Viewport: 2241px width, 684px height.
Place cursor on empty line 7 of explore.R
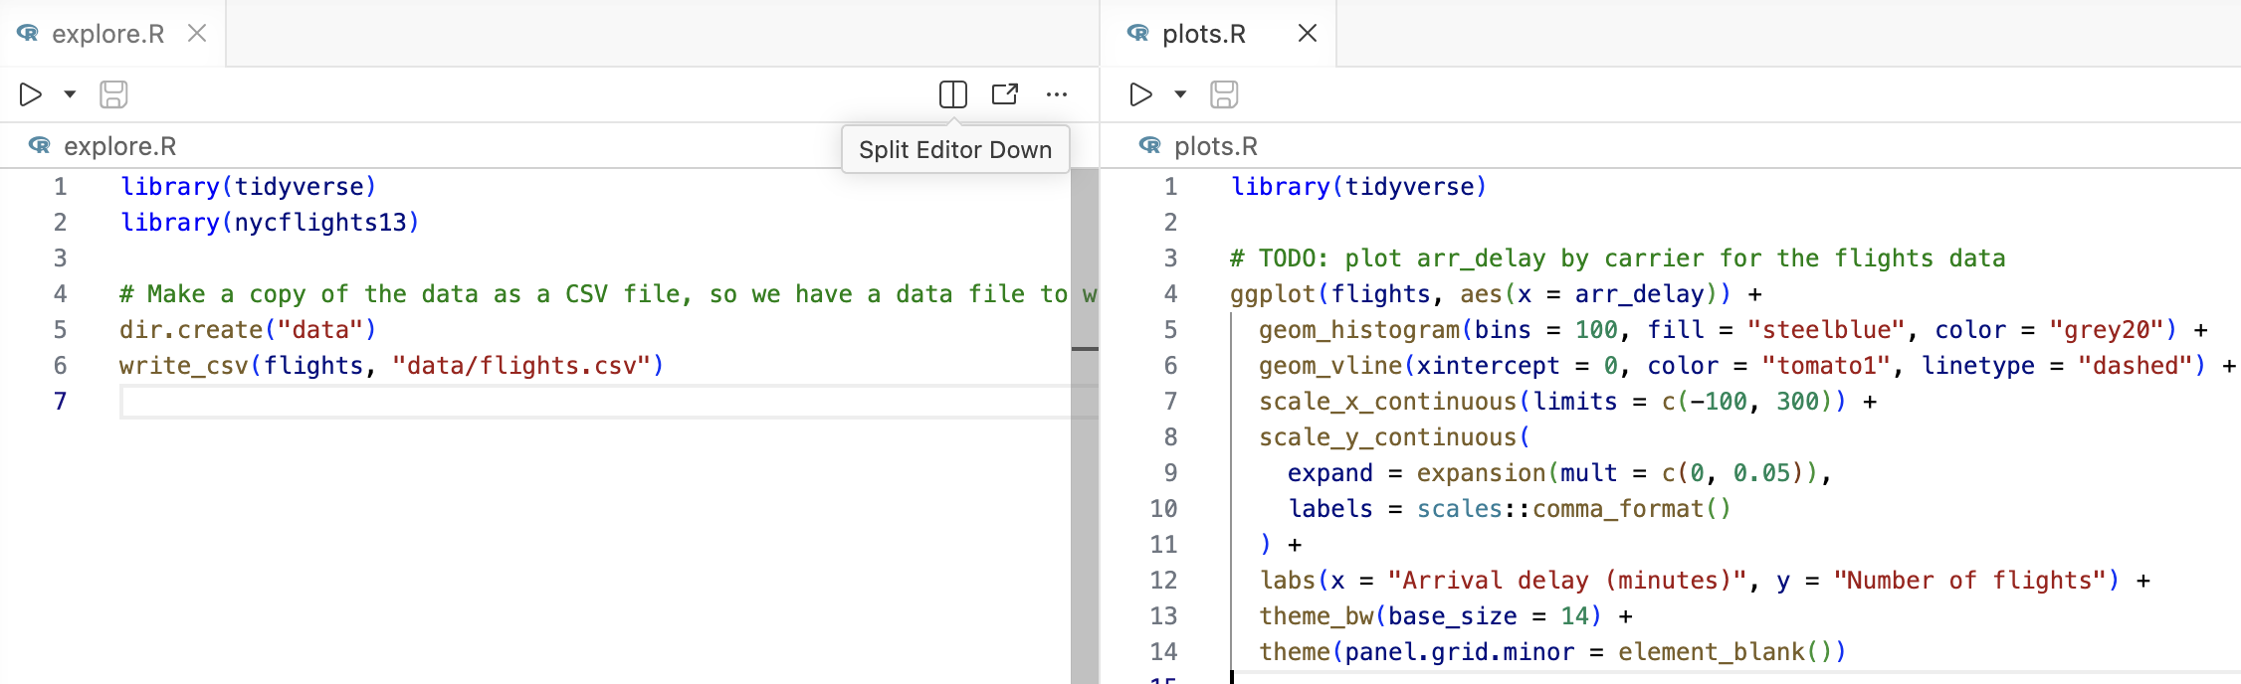click(x=609, y=402)
